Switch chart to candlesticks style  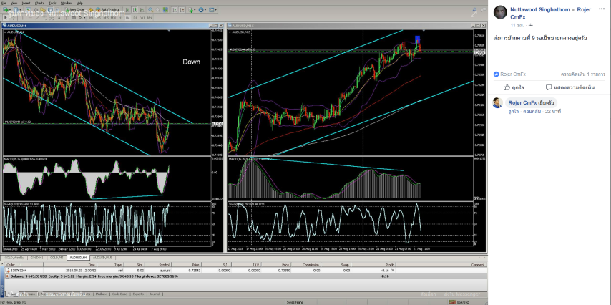[135, 10]
